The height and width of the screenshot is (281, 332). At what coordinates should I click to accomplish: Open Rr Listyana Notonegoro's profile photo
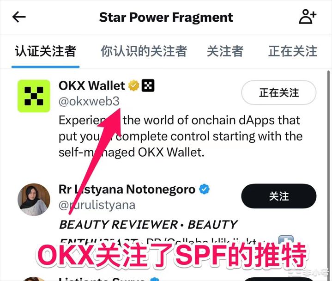[x=34, y=200]
